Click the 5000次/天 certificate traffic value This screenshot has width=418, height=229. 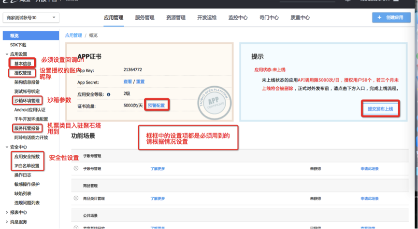[133, 106]
